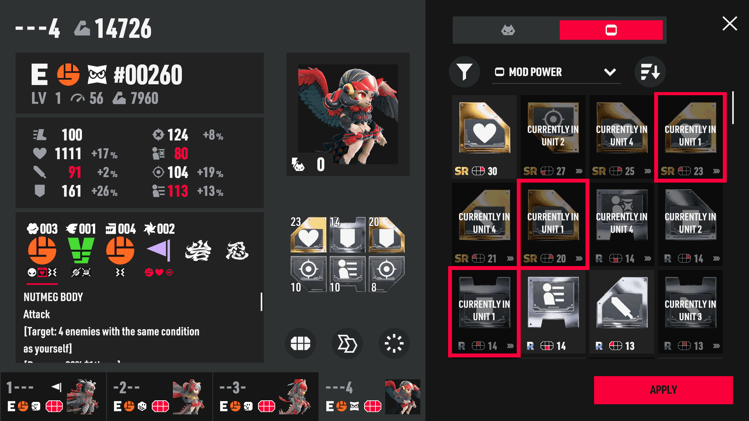Viewport: 749px width, 421px height.
Task: Toggle the sort order icon
Action: point(650,72)
